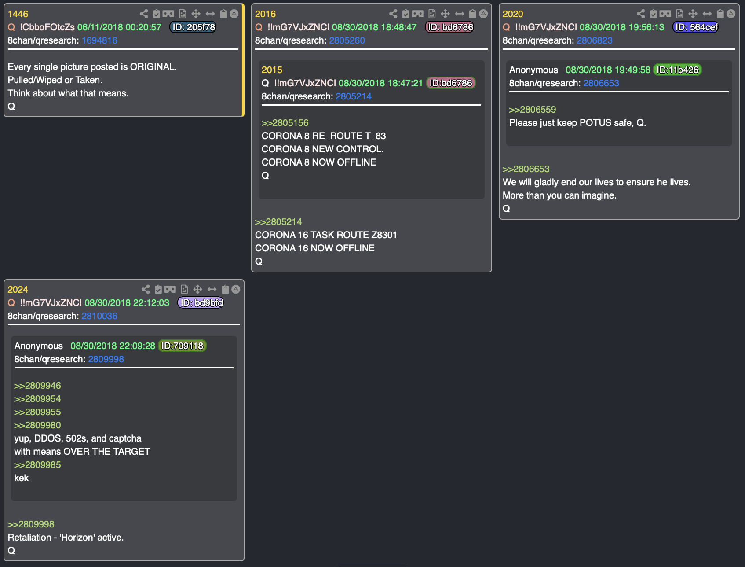Click the four-way move icon on post 2020
Viewport: 745px width, 567px height.
click(x=693, y=14)
